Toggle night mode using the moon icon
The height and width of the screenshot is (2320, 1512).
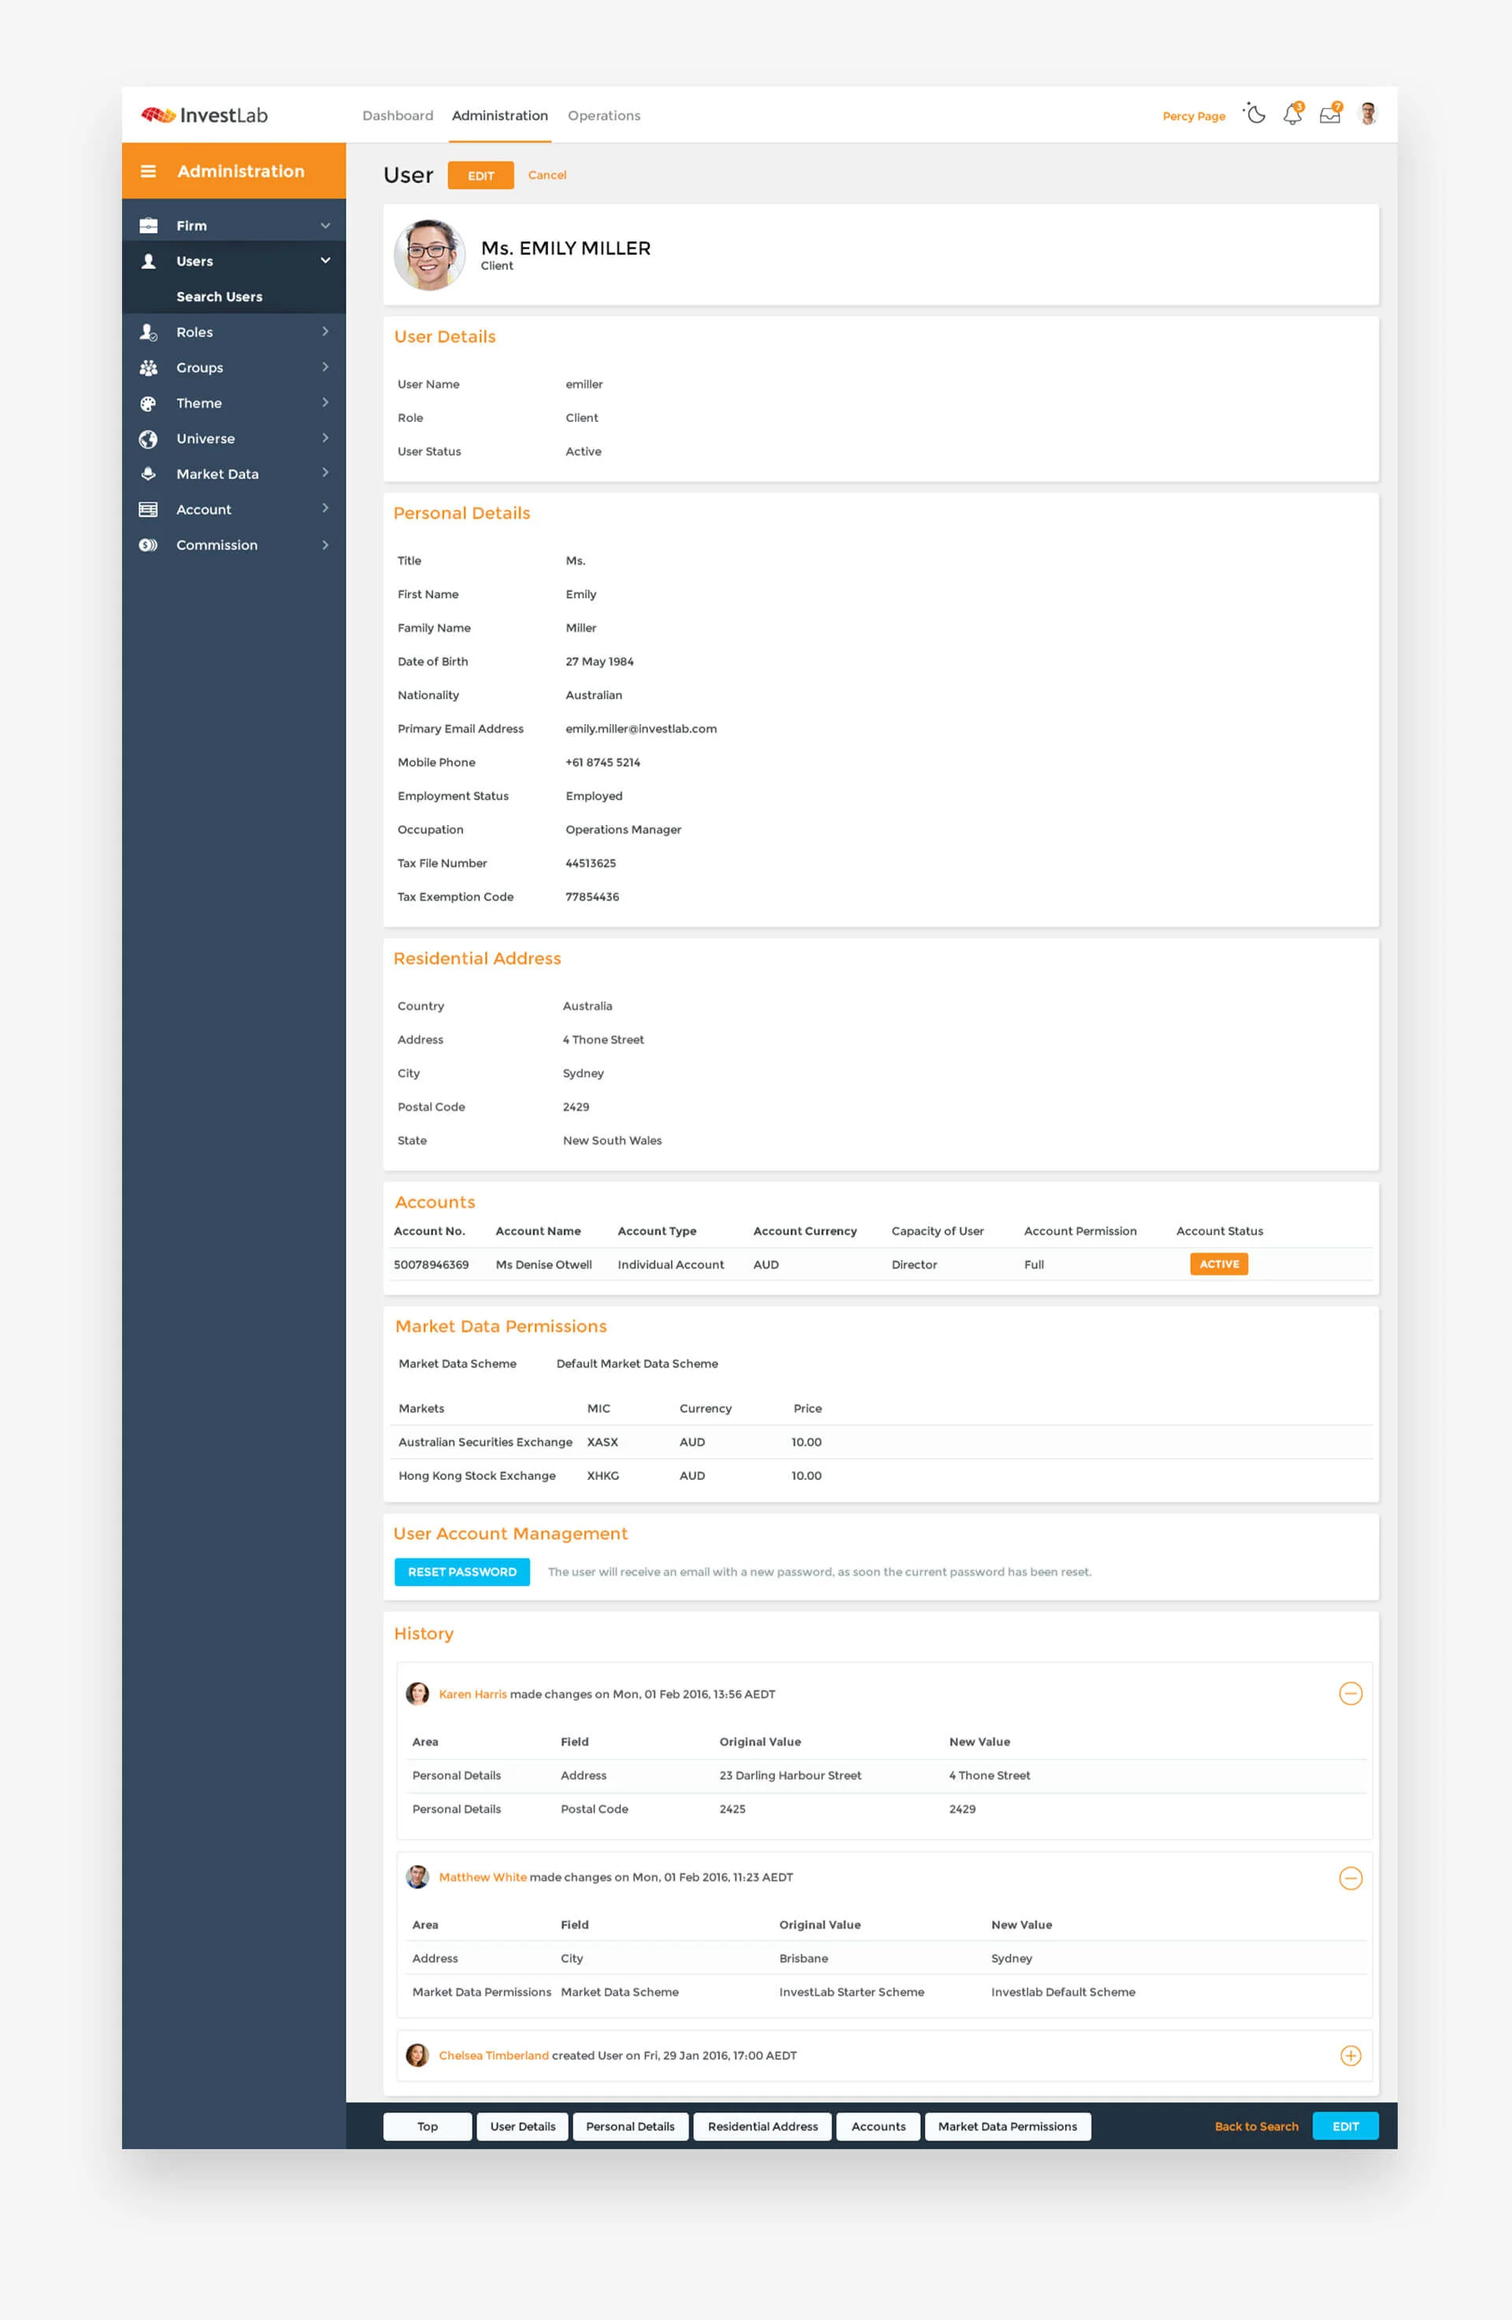1253,114
